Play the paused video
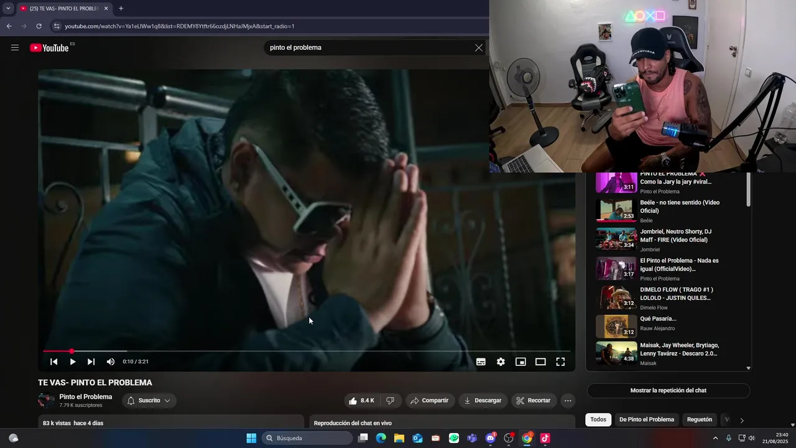Viewport: 796px width, 448px height. 73,362
